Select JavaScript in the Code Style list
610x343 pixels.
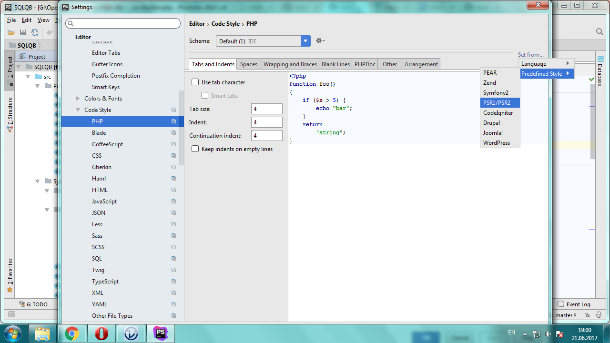(104, 202)
